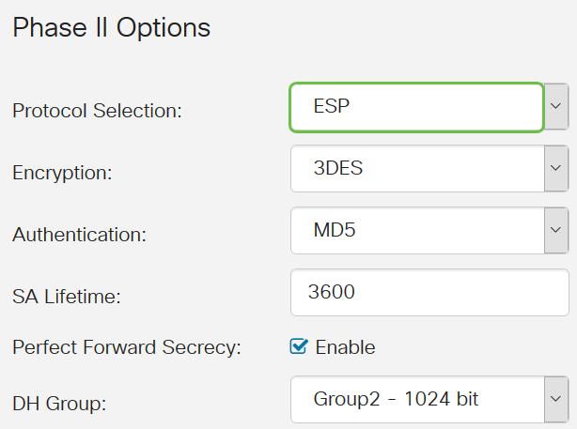Screen dimensions: 577x429
Task: Toggle the Perfect Forward Secrecy checkbox
Action: [300, 347]
